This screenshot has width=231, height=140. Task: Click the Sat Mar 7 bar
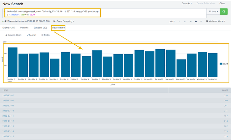coord(13,62)
